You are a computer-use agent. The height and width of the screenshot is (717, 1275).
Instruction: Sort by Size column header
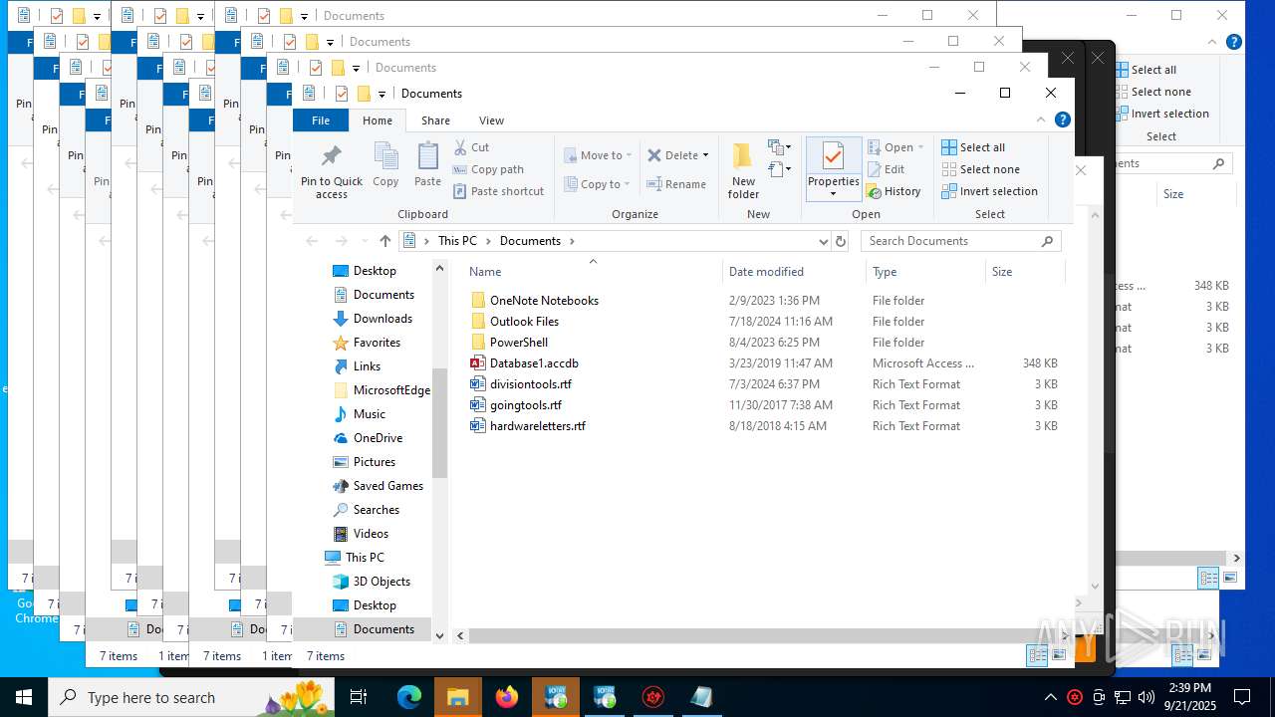click(1025, 271)
